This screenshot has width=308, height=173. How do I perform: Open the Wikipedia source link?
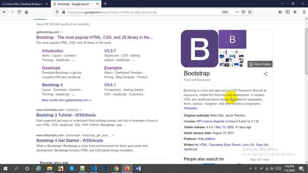[x=190, y=108]
